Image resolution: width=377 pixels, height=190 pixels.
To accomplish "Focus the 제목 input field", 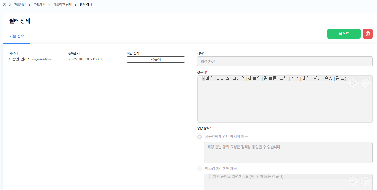I will [x=285, y=62].
